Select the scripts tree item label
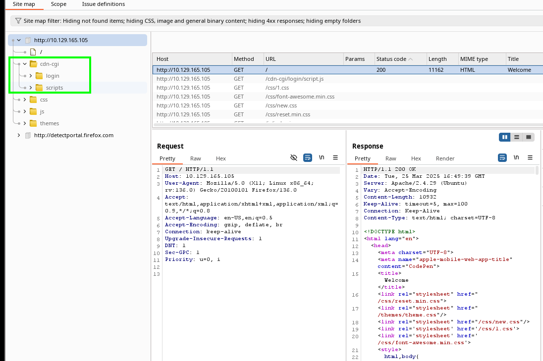The width and height of the screenshot is (543, 361). click(x=54, y=88)
